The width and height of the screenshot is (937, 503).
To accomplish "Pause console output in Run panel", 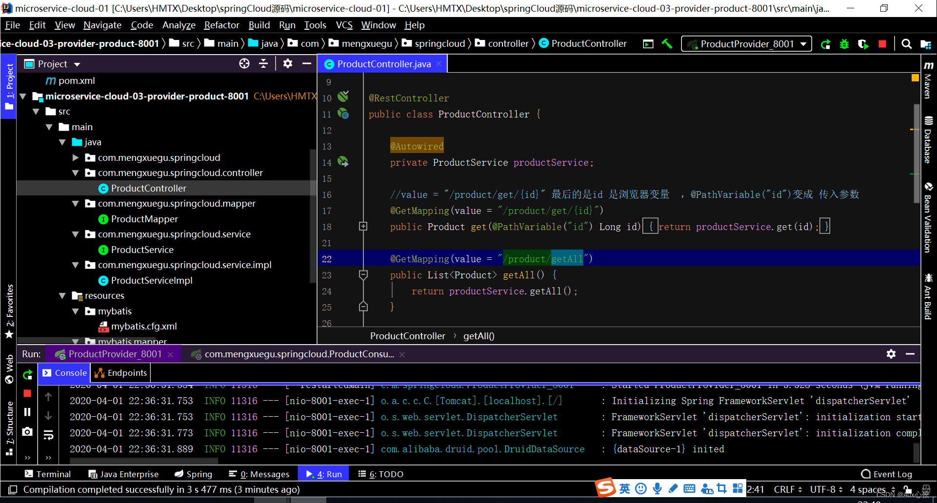I will click(x=27, y=412).
